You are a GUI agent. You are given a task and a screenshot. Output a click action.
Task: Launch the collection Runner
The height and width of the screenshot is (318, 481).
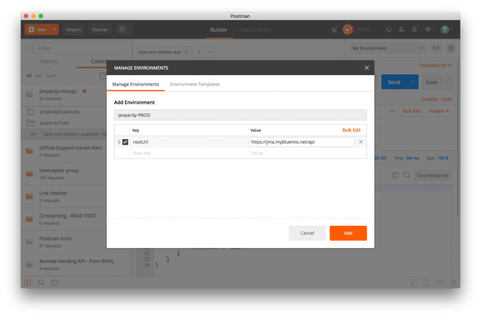point(100,30)
